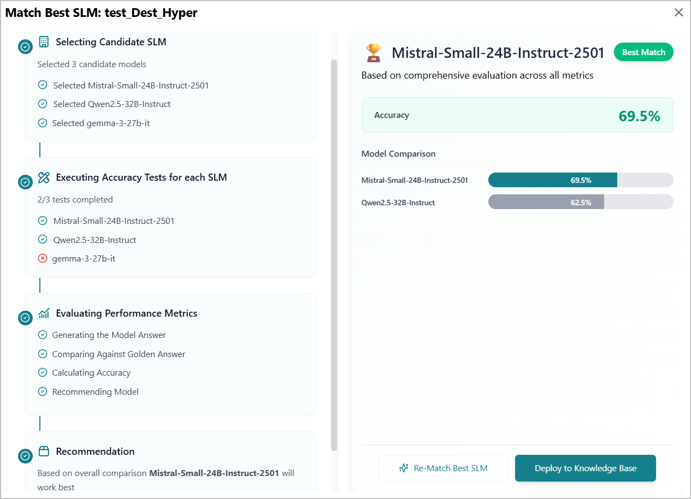Click the Executing Accuracy Tests for each SLM title
The image size is (691, 499).
click(141, 177)
